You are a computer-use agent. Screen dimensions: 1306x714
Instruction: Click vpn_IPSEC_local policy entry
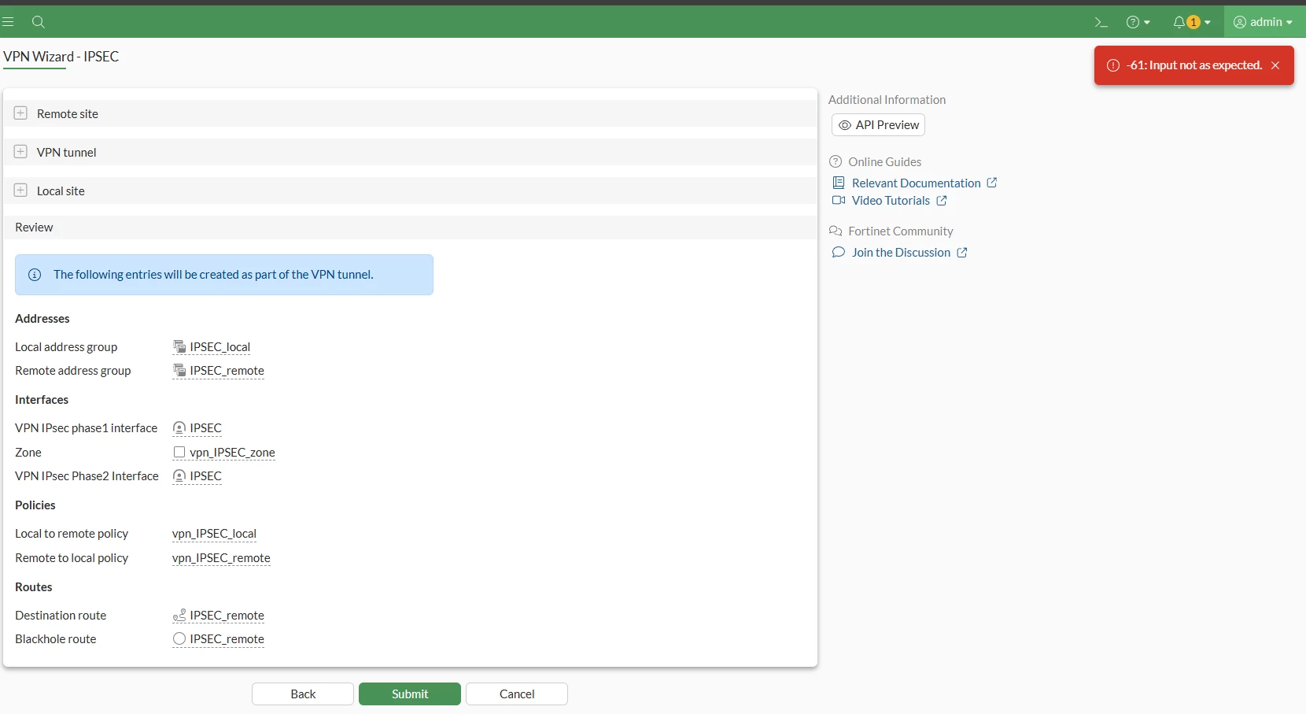click(214, 534)
